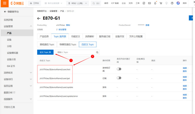Collapse the 设备管理 sidebar section

[x=31, y=26]
